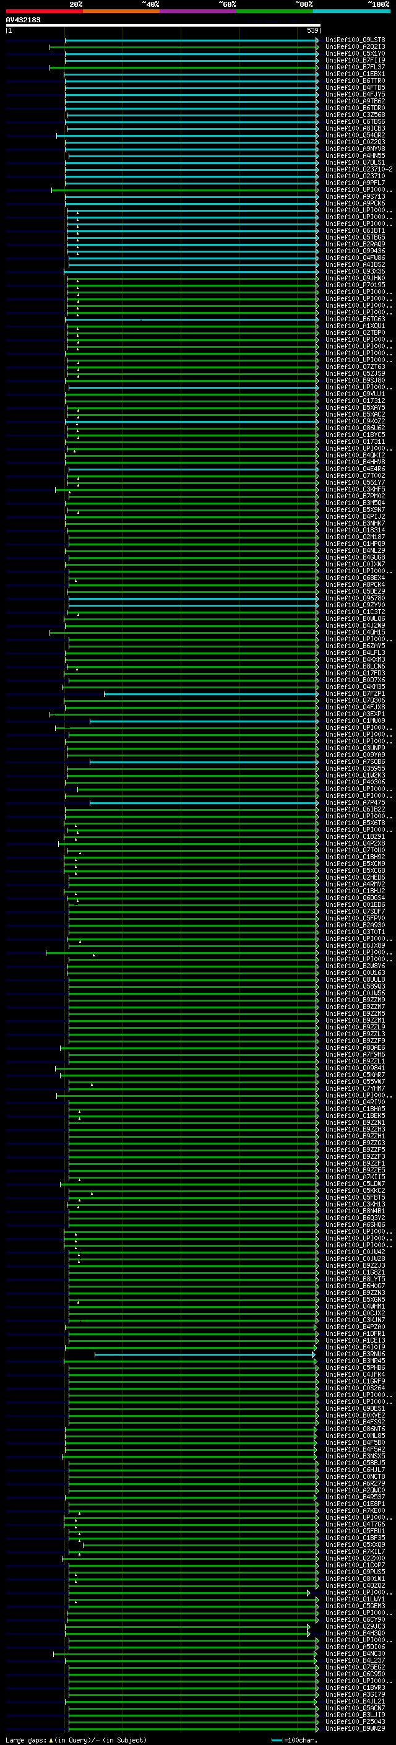Viewport: 396px width, 1745px height.
Task: Select the UniRef100_B4NC30 label
Action: point(355,1654)
